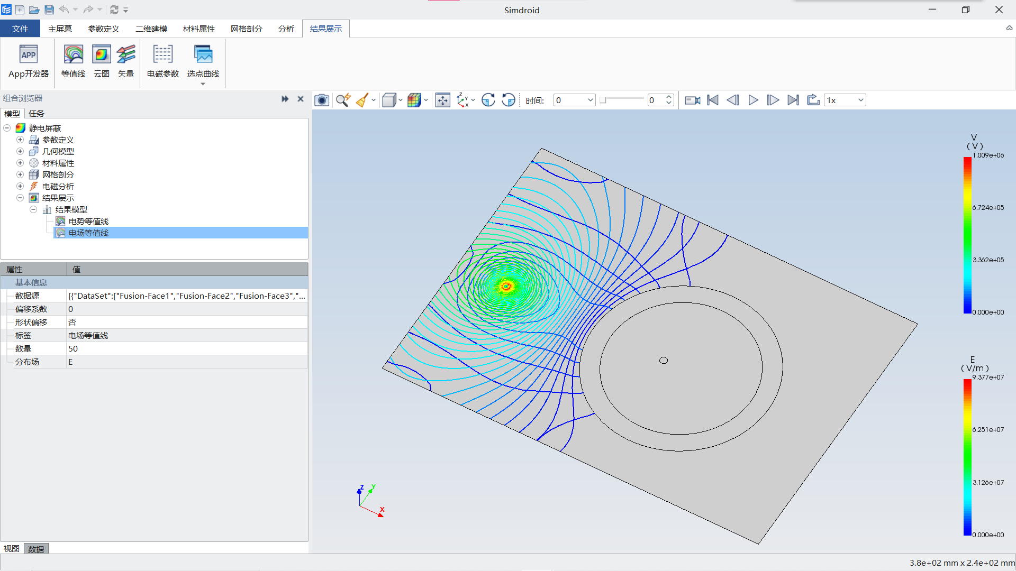Viewport: 1016px width, 571px height.
Task: Click the gray cube display icon
Action: click(389, 100)
